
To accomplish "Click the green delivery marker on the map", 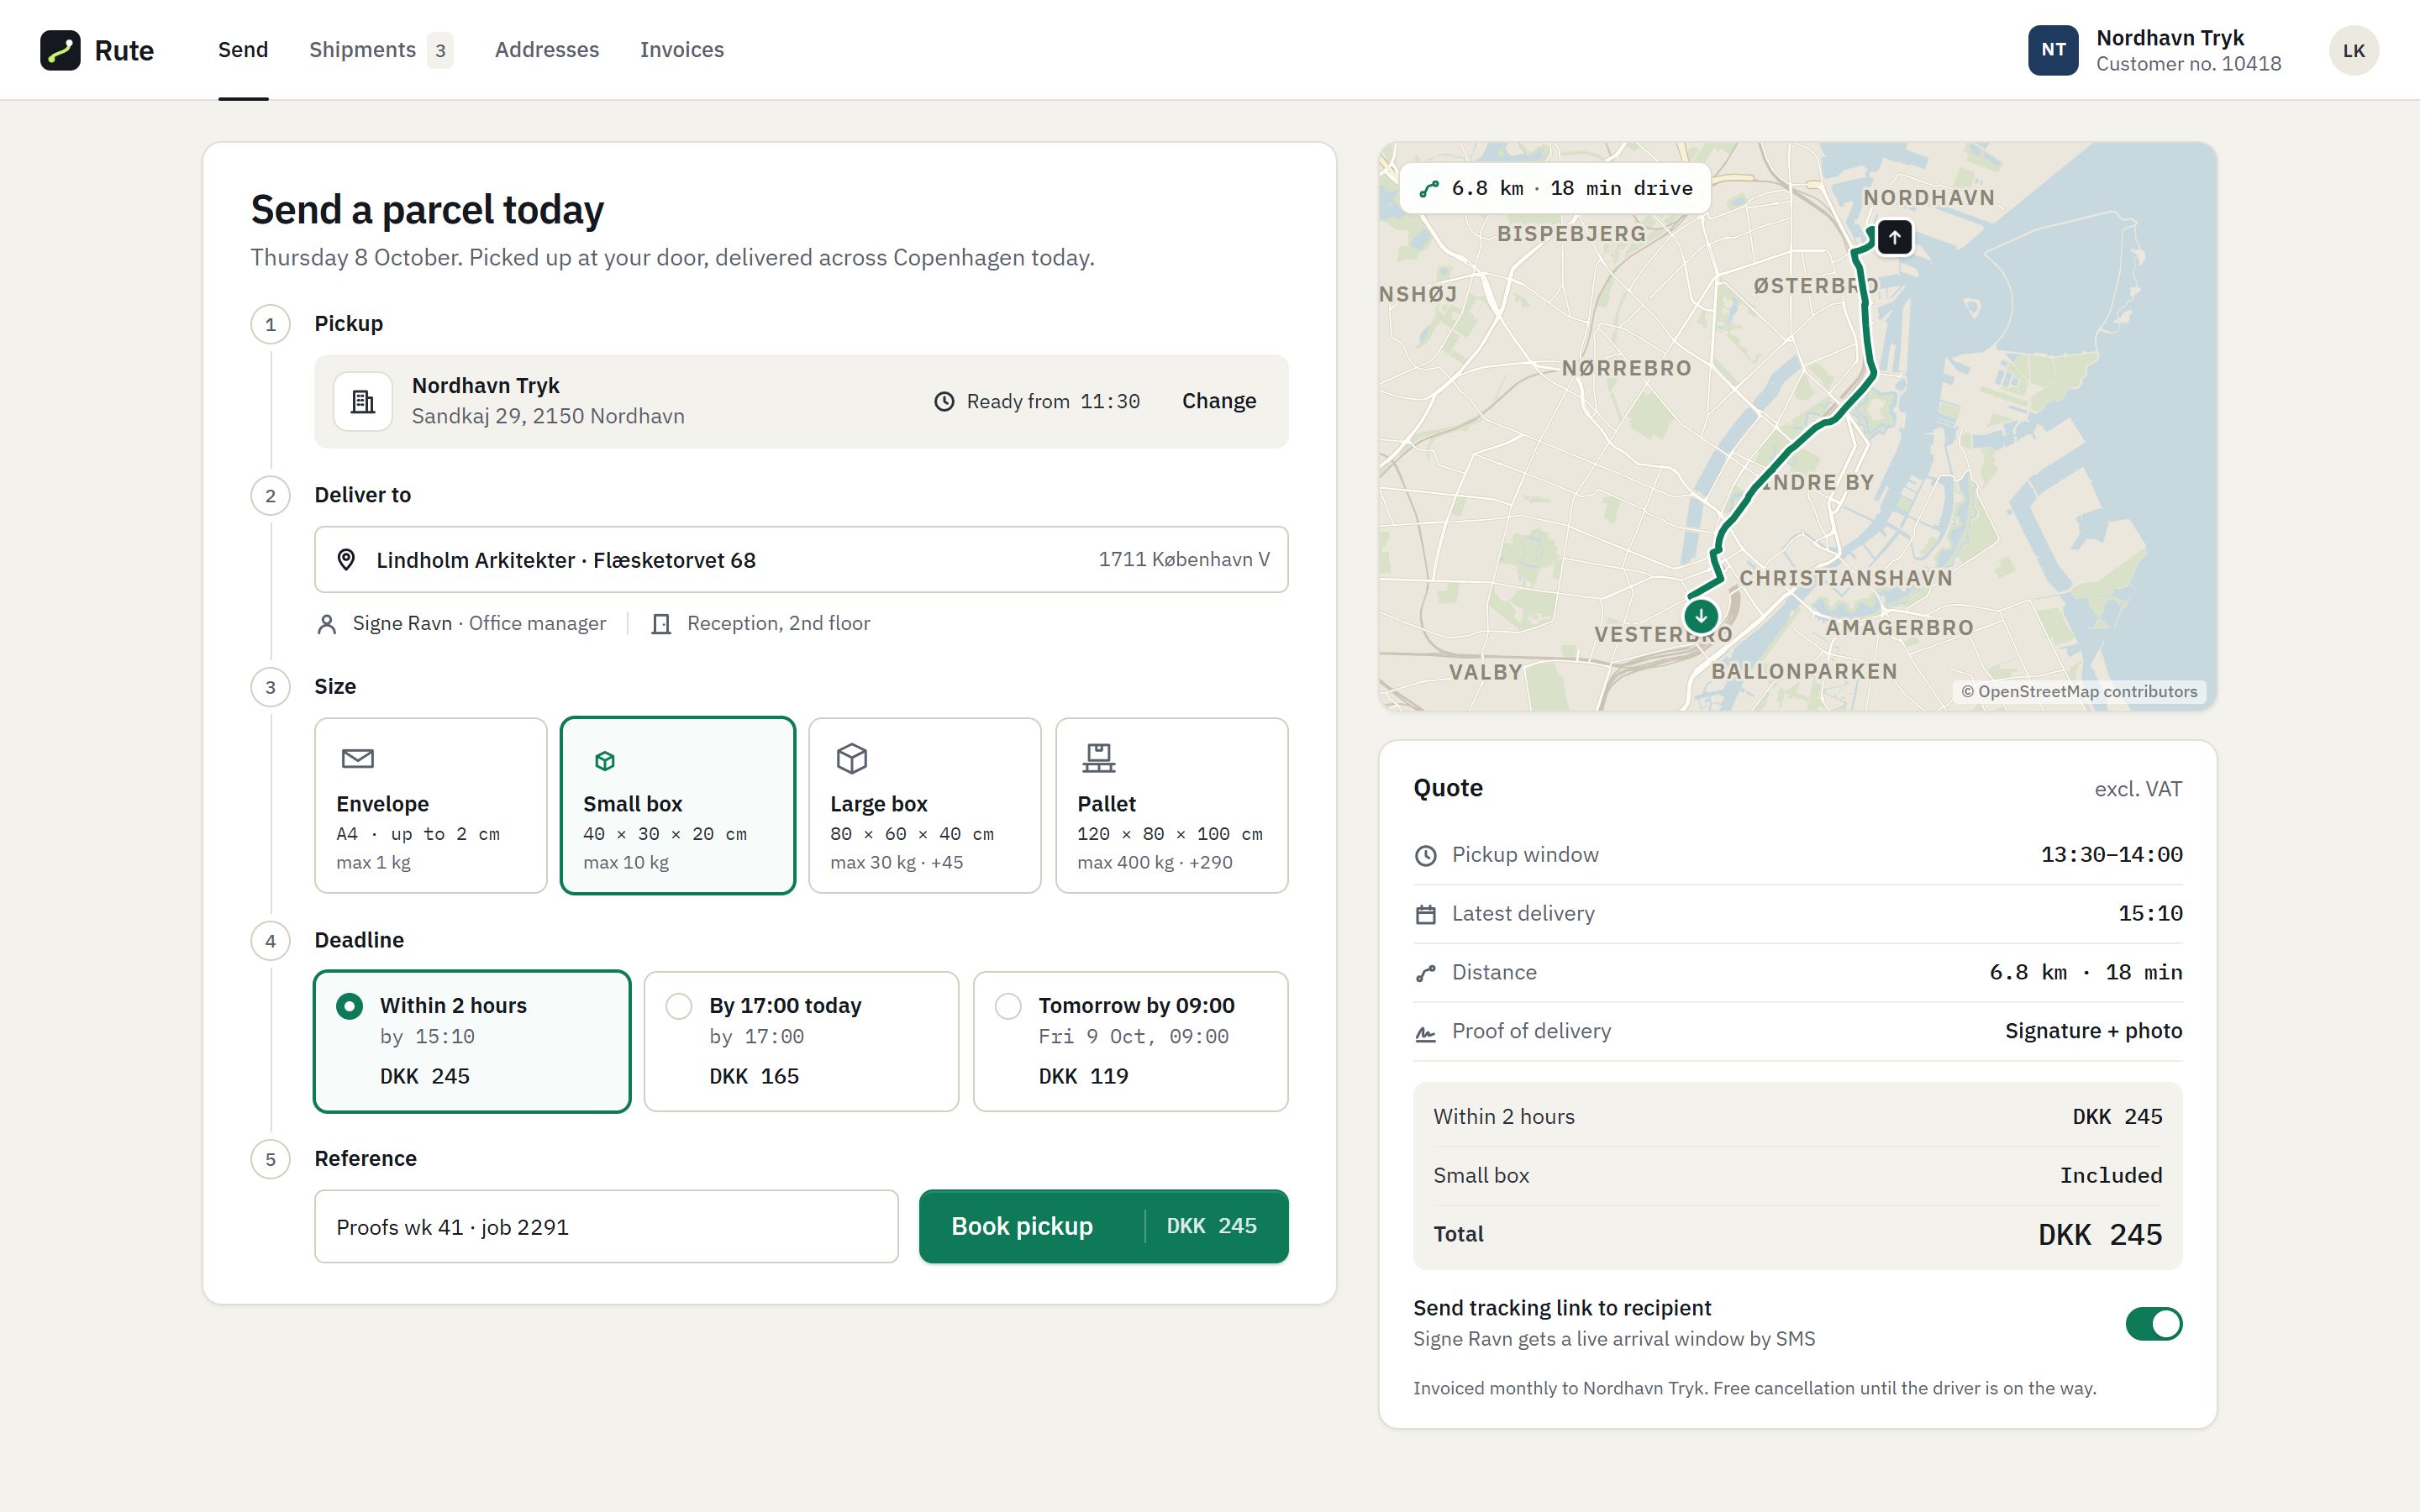I will click(x=1701, y=616).
